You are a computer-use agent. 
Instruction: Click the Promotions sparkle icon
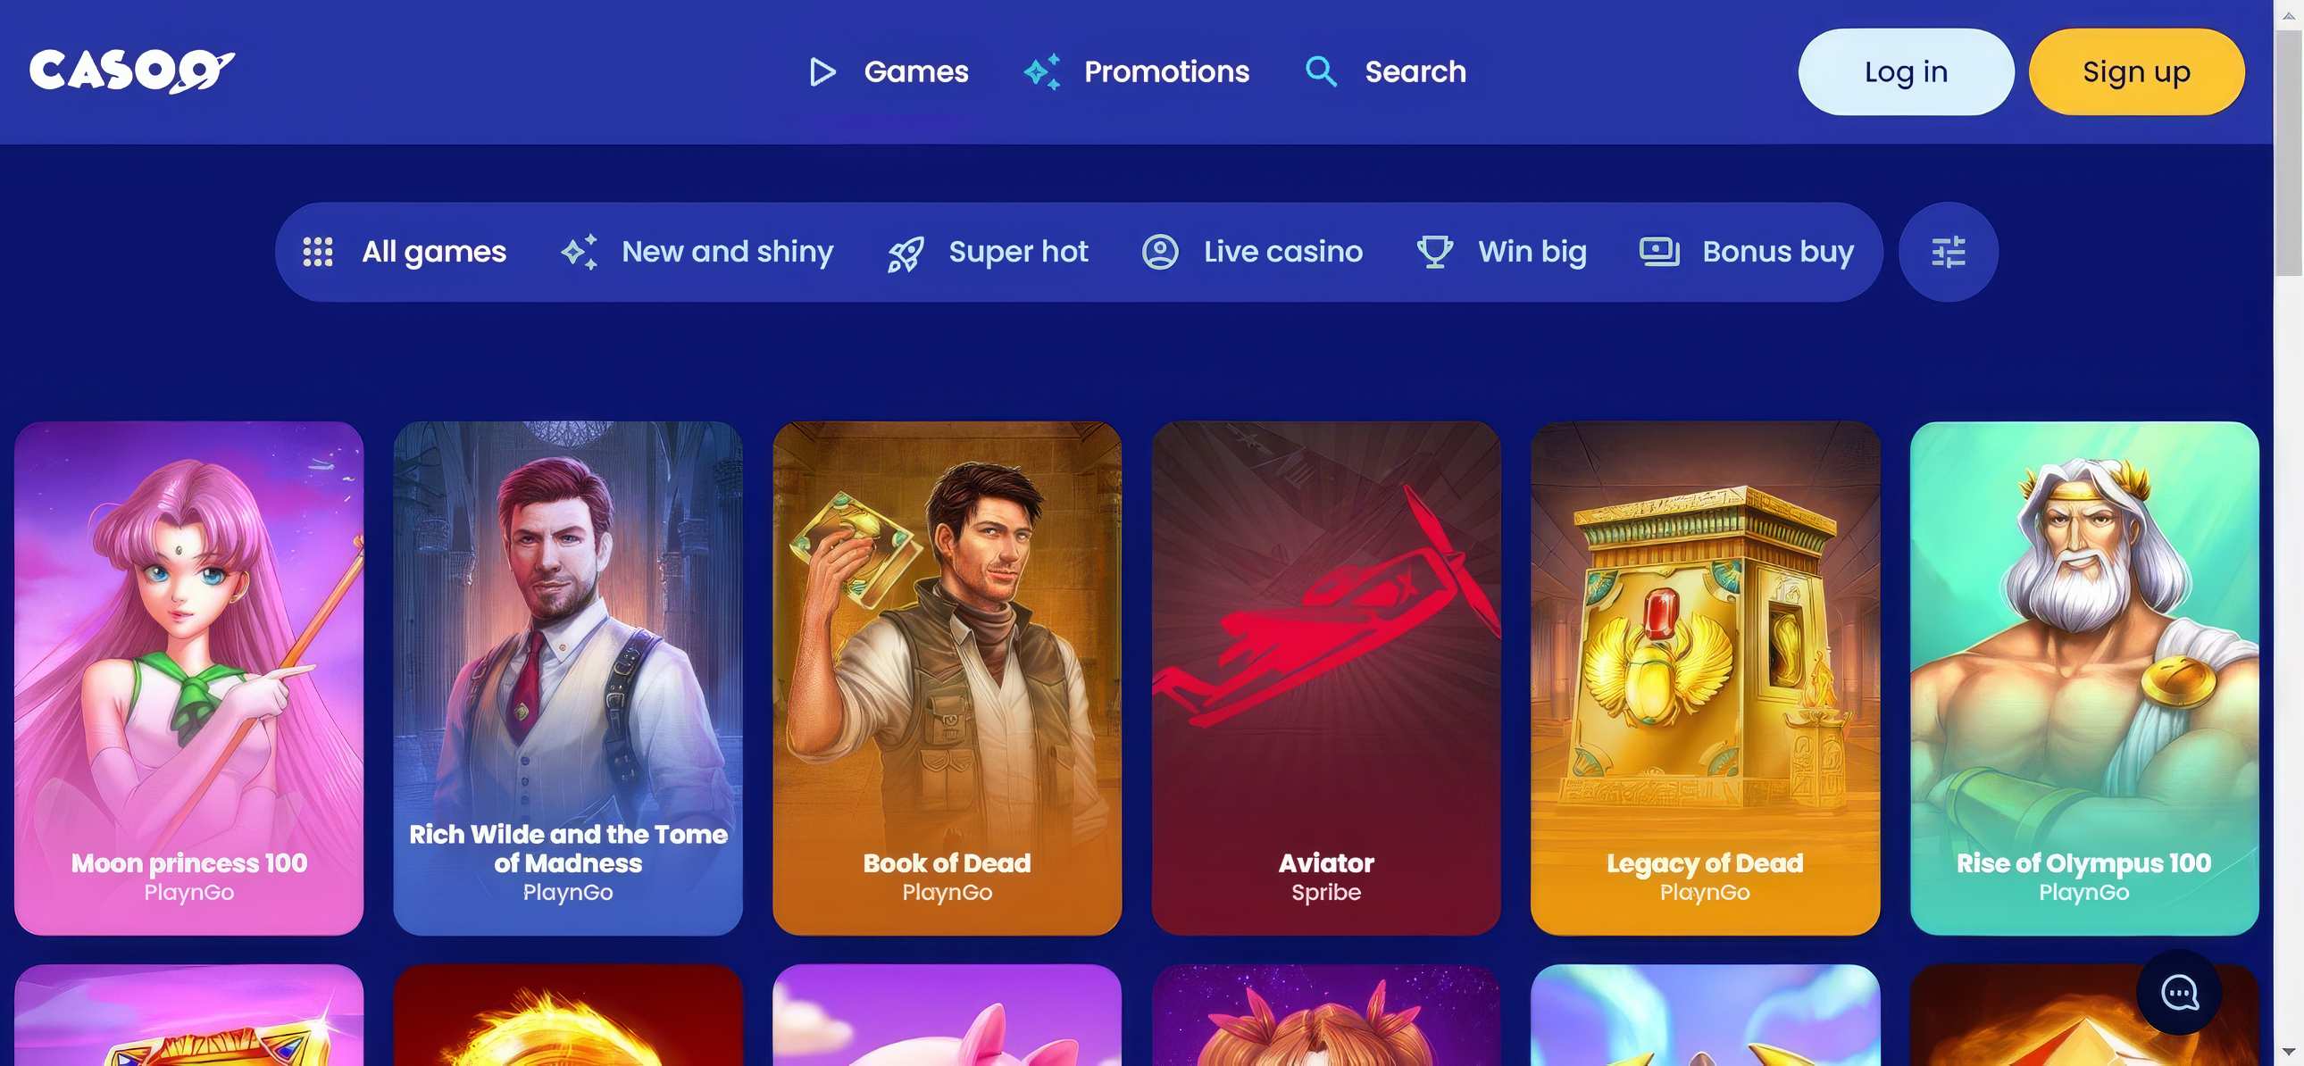click(x=1043, y=71)
